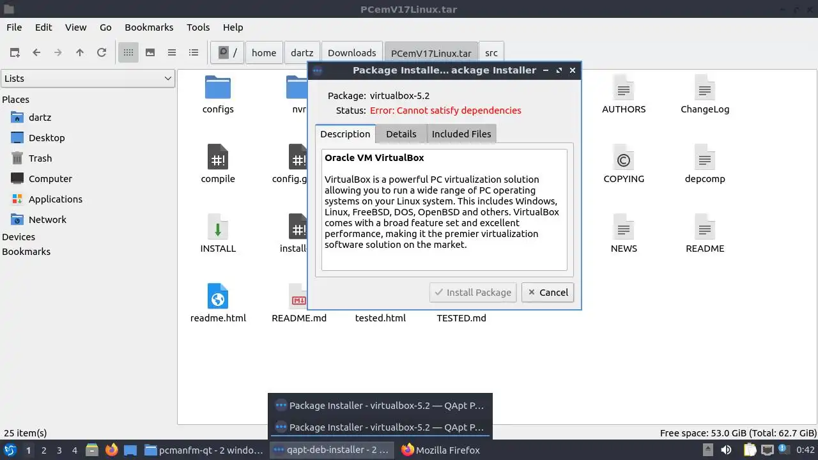Select the README.md file

[299, 303]
